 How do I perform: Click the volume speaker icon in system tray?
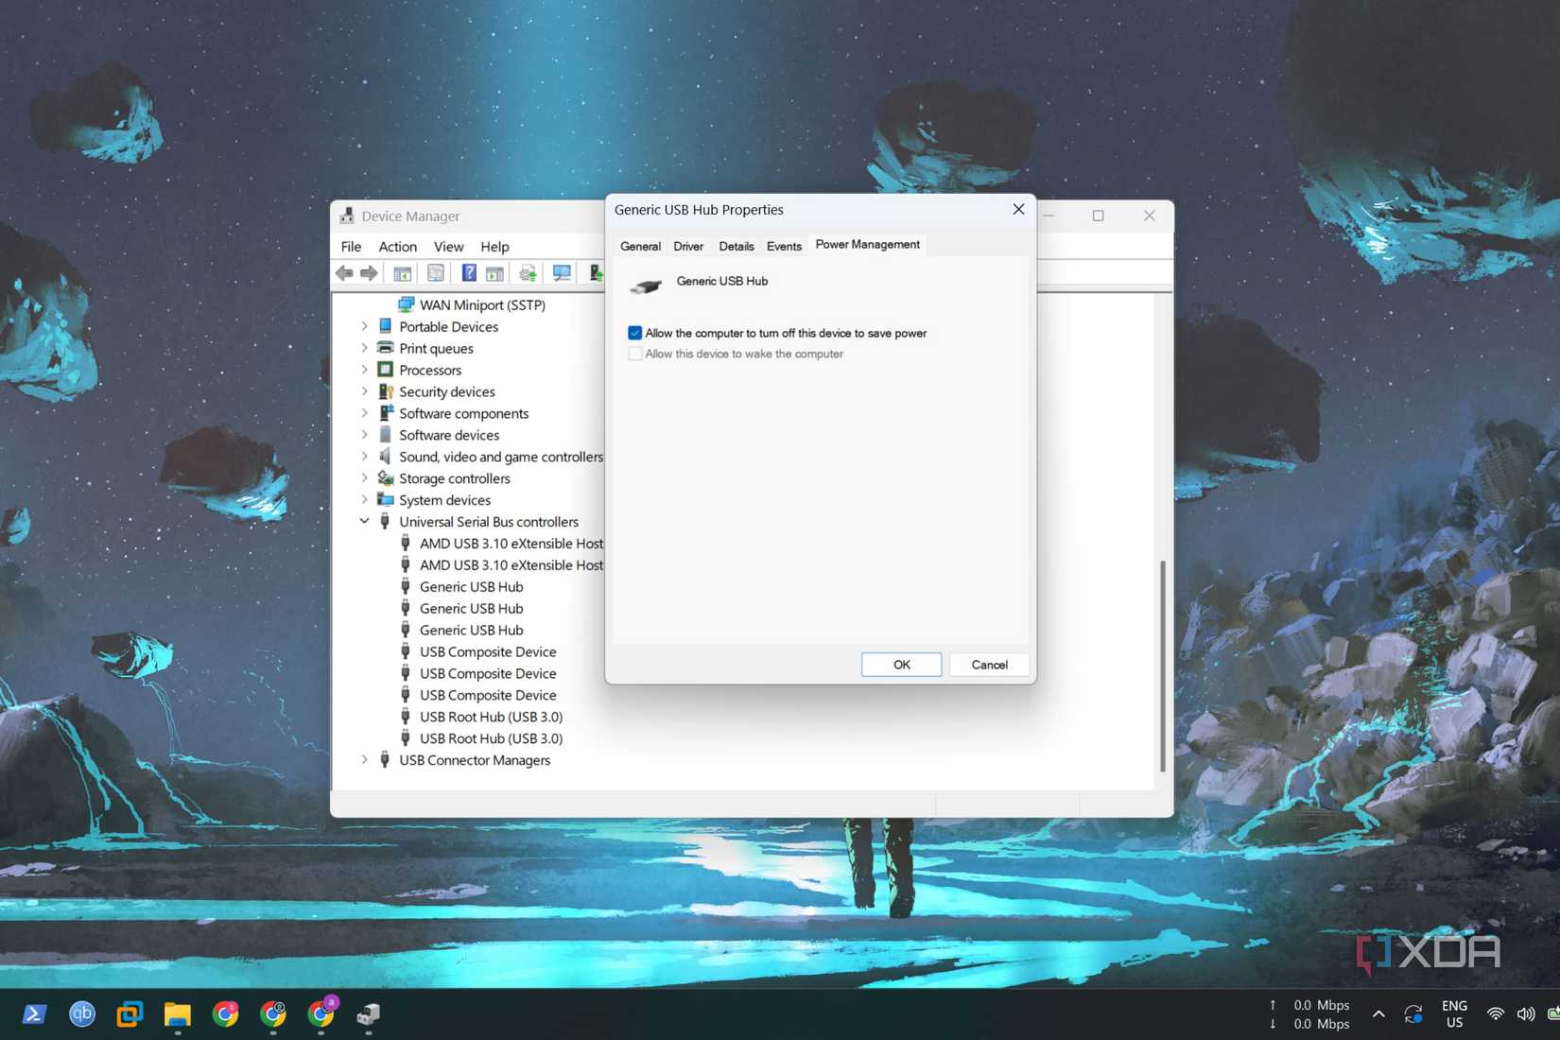pyautogui.click(x=1526, y=1014)
